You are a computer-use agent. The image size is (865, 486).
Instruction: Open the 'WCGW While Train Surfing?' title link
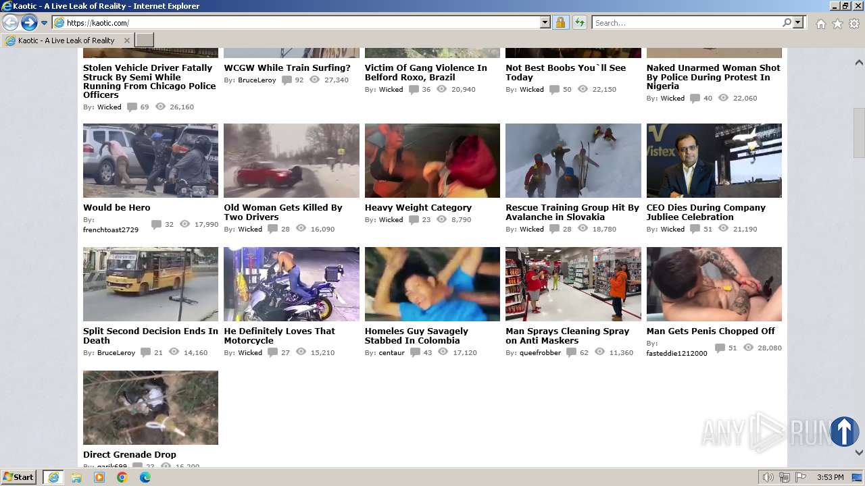point(287,68)
